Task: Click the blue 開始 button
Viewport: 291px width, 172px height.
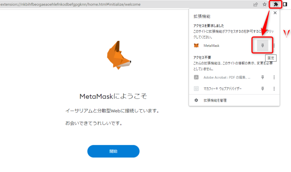Action: (113, 151)
